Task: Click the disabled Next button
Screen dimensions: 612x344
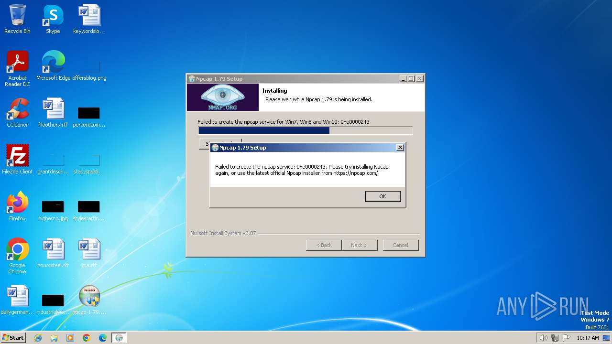Action: (360, 245)
